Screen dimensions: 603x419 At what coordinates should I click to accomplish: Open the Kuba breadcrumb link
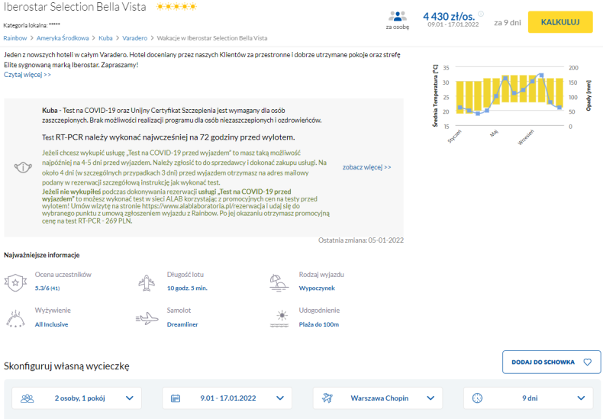(x=105, y=38)
